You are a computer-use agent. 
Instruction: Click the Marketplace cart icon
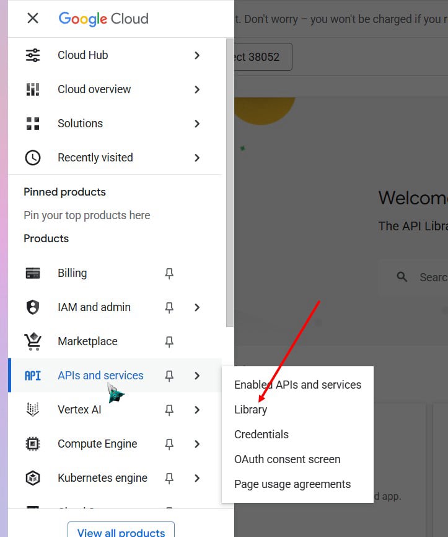point(33,341)
